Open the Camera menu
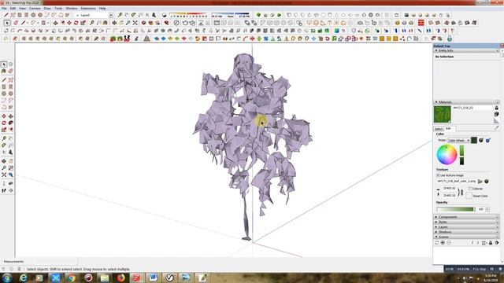The image size is (504, 283). pos(35,9)
